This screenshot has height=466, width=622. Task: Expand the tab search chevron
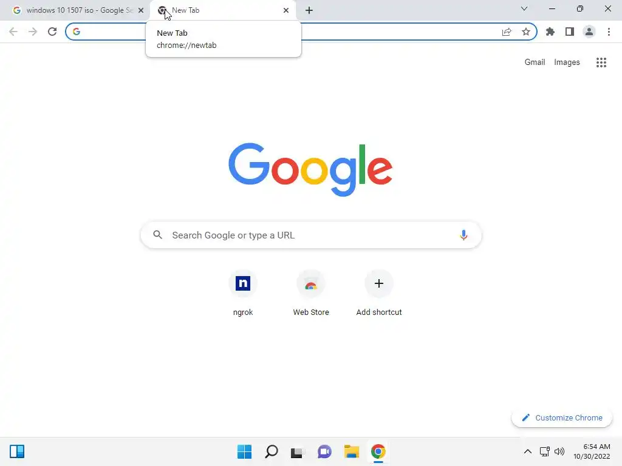524,8
